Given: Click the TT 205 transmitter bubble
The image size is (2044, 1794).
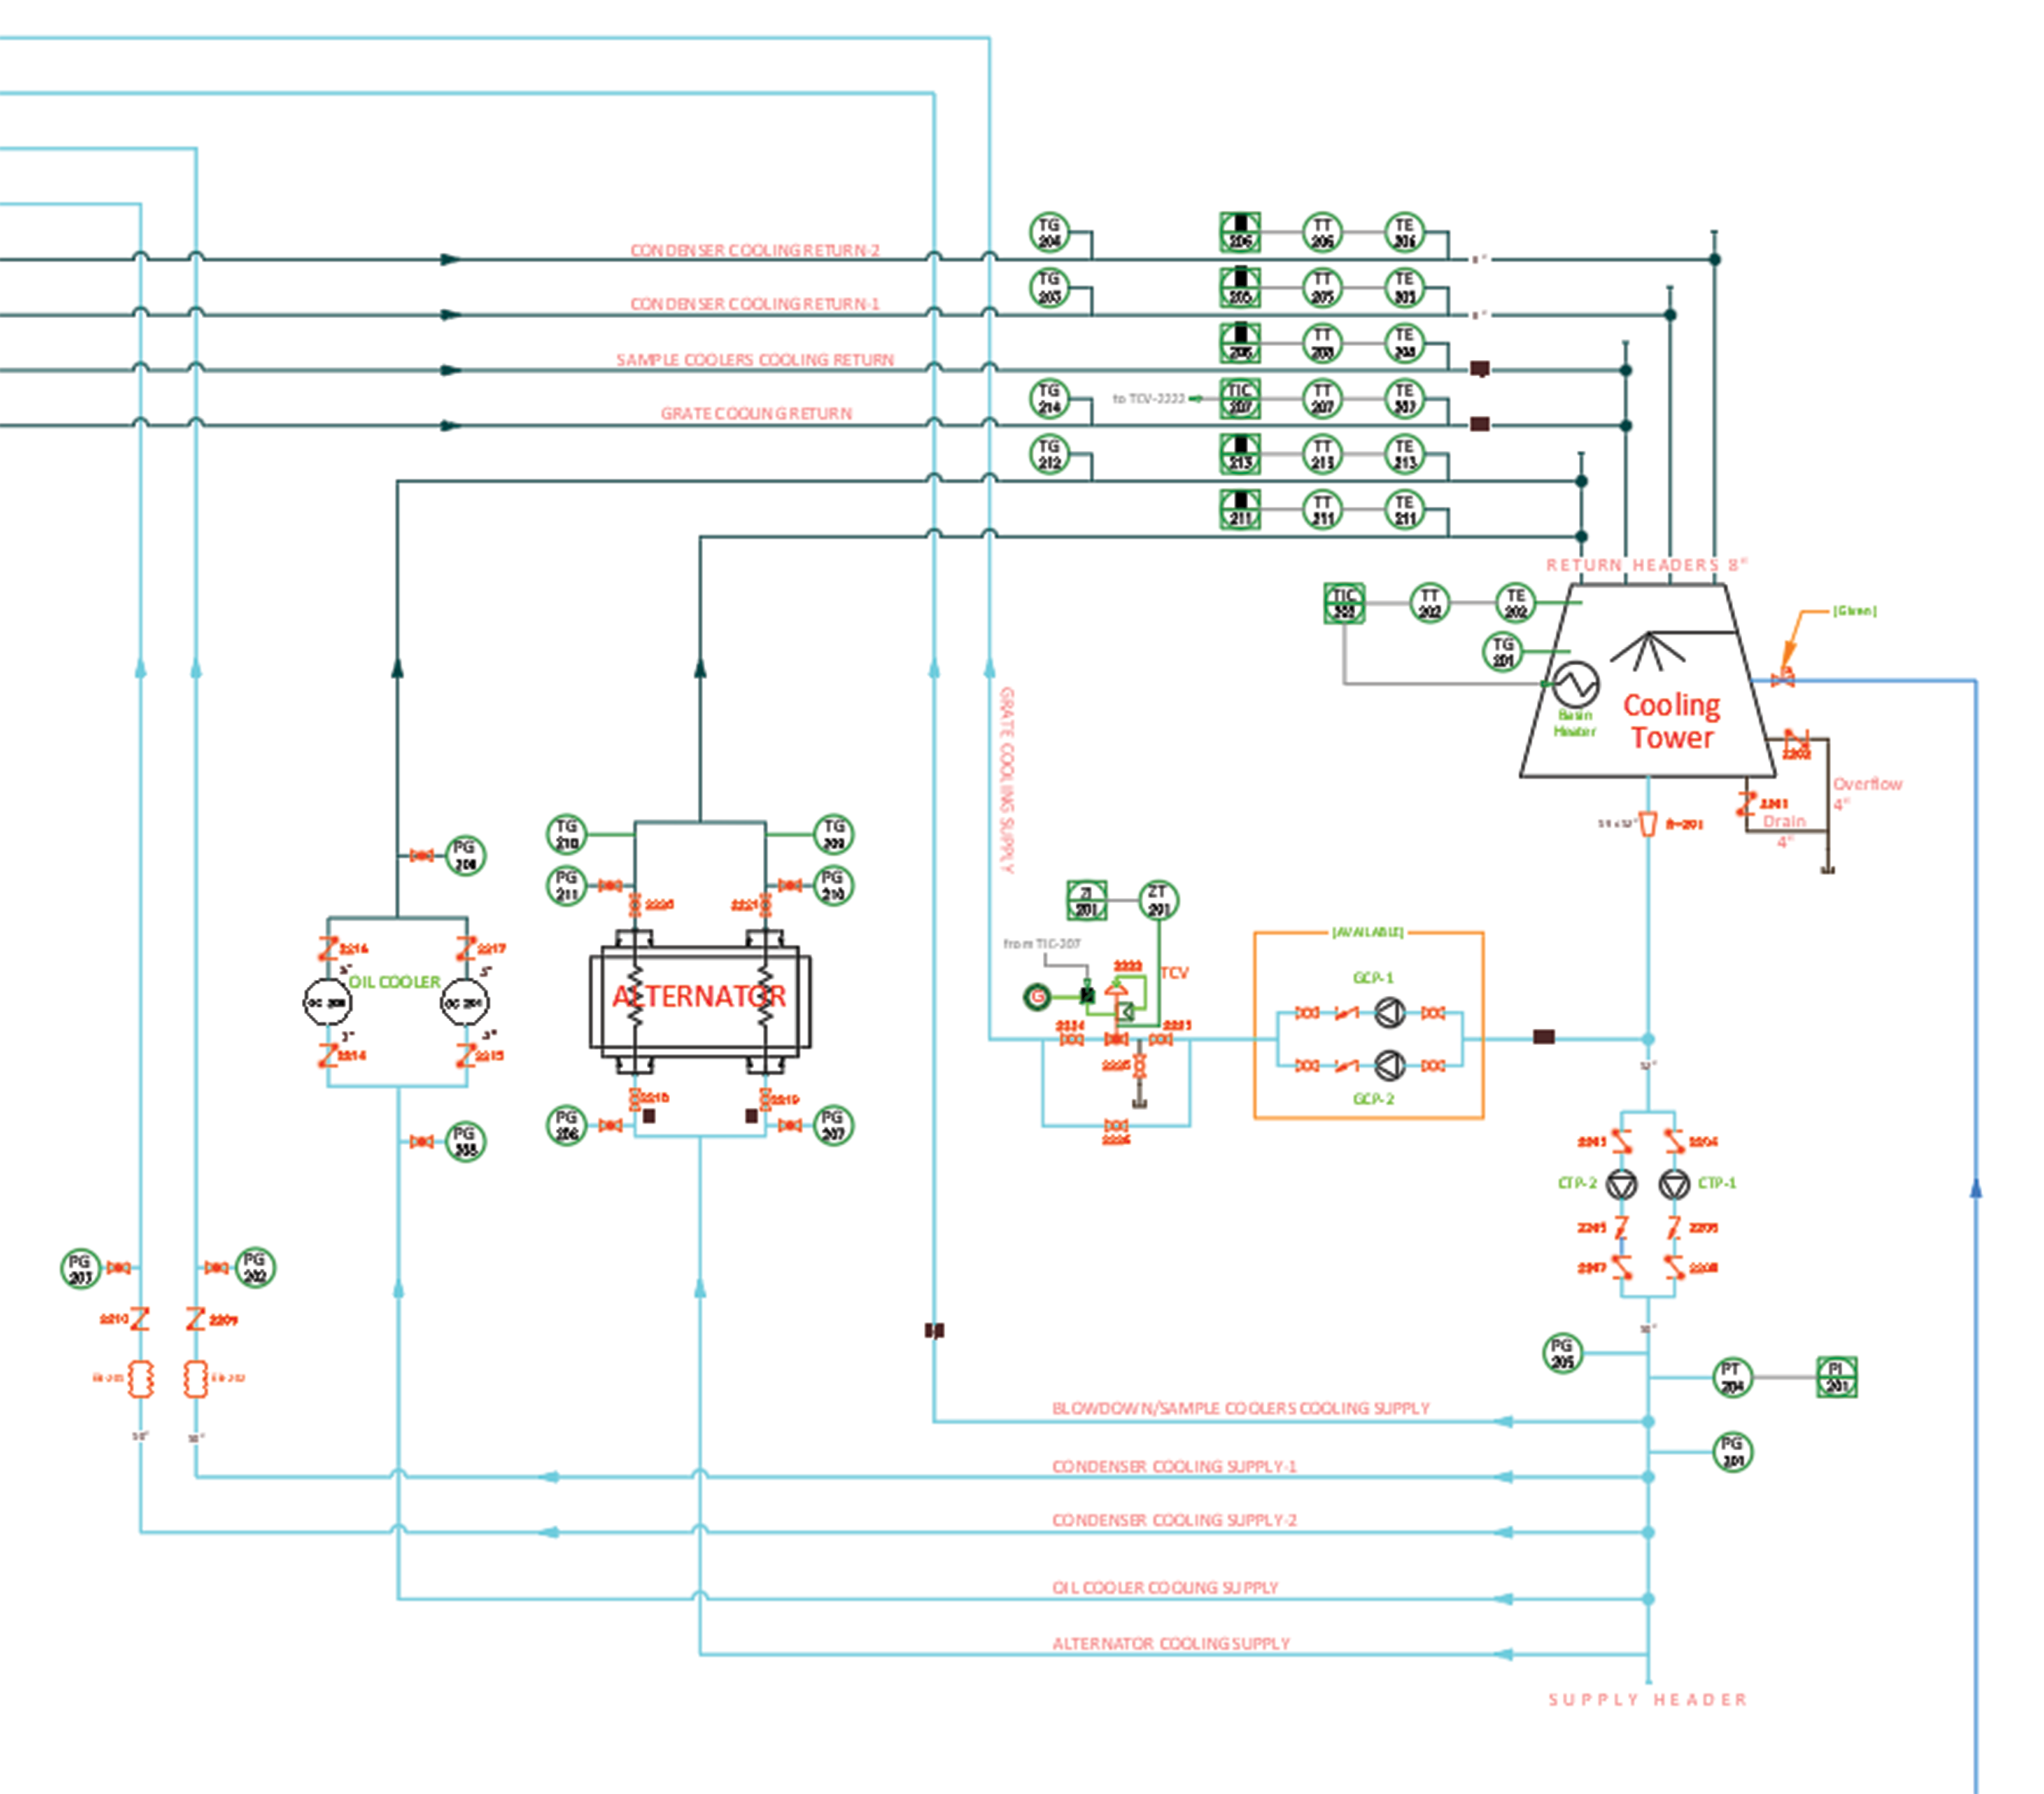Looking at the screenshot, I should coord(1322,287).
